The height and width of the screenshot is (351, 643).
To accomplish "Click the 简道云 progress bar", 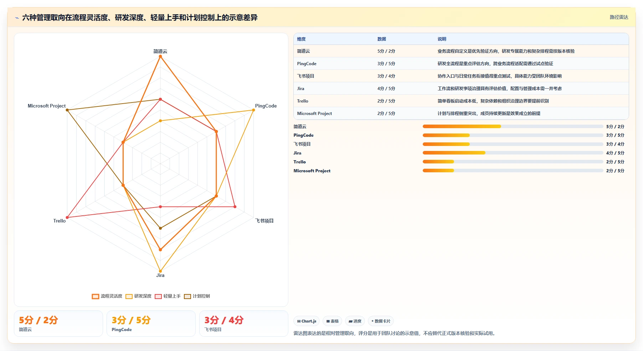I will 513,126.
